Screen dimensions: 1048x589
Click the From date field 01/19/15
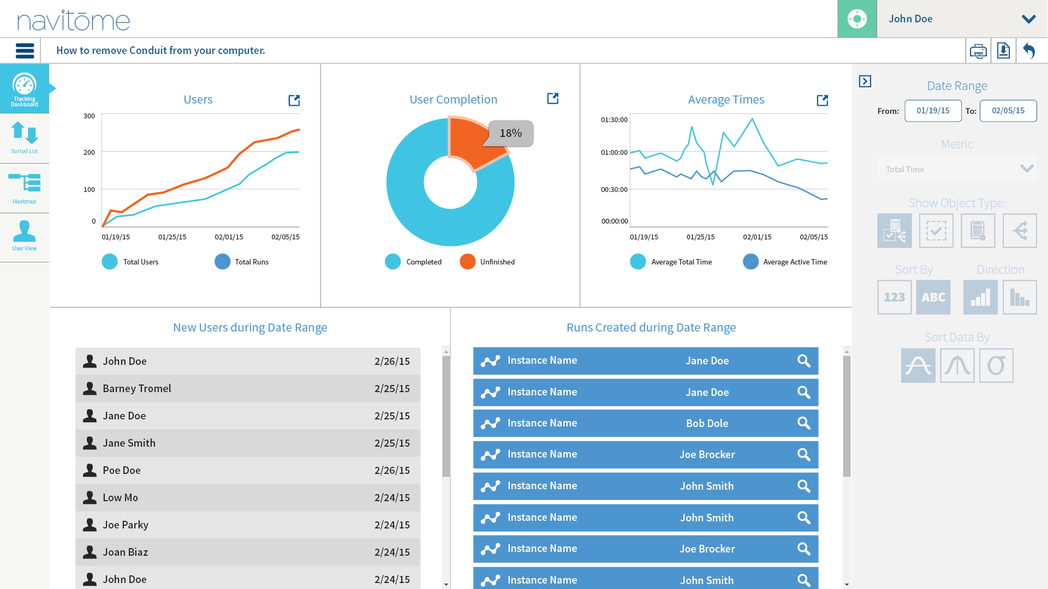[933, 111]
